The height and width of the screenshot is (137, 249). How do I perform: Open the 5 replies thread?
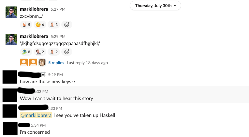(x=56, y=63)
